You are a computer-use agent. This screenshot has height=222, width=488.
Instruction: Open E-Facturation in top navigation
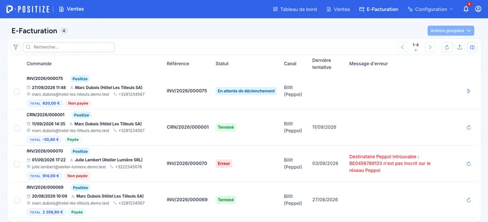(x=378, y=9)
